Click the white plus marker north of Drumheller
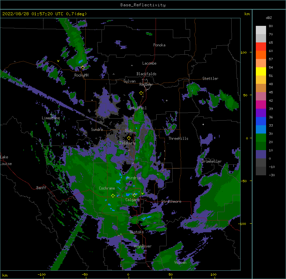Viewport: 286px width, 279px height. [x=203, y=124]
